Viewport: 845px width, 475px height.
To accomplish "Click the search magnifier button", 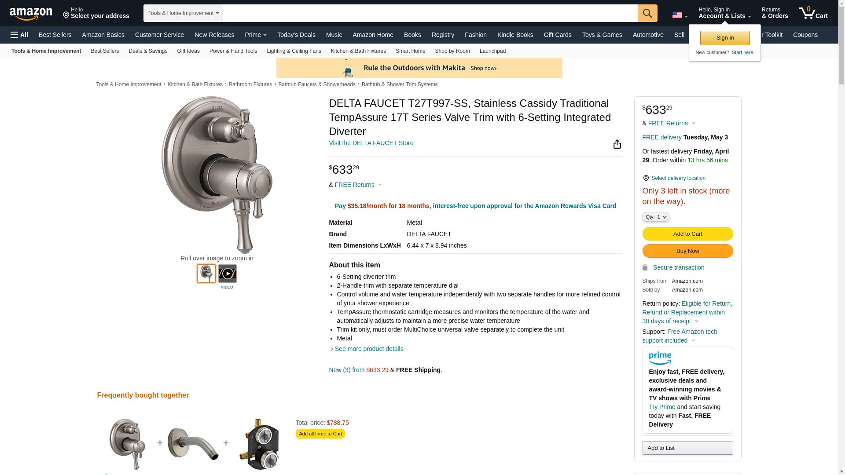I will pos(647,13).
